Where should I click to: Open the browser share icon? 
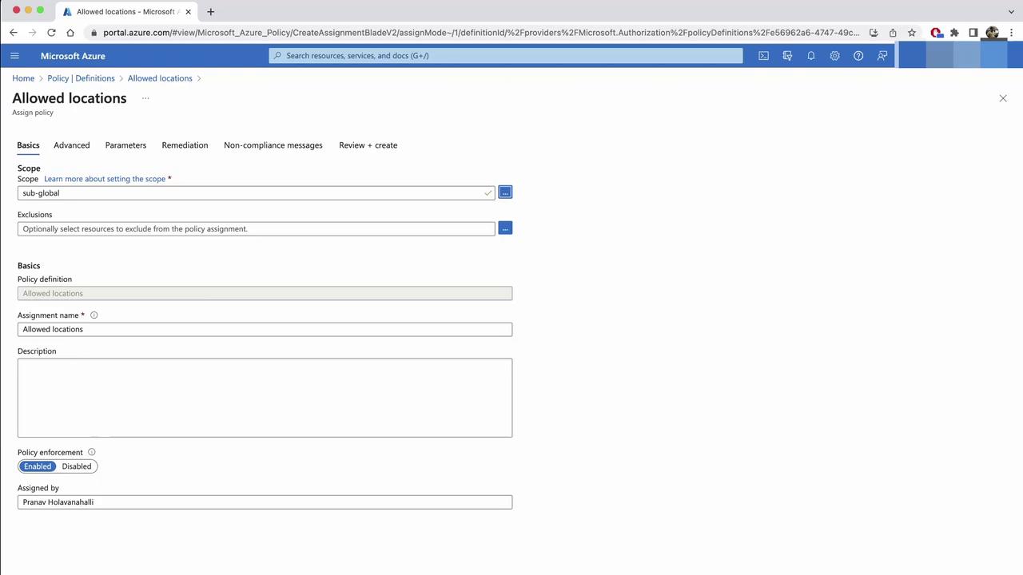click(893, 33)
